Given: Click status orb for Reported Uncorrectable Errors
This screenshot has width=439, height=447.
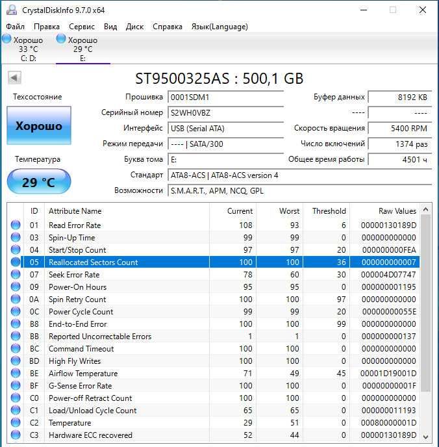Looking at the screenshot, I should (x=16, y=336).
